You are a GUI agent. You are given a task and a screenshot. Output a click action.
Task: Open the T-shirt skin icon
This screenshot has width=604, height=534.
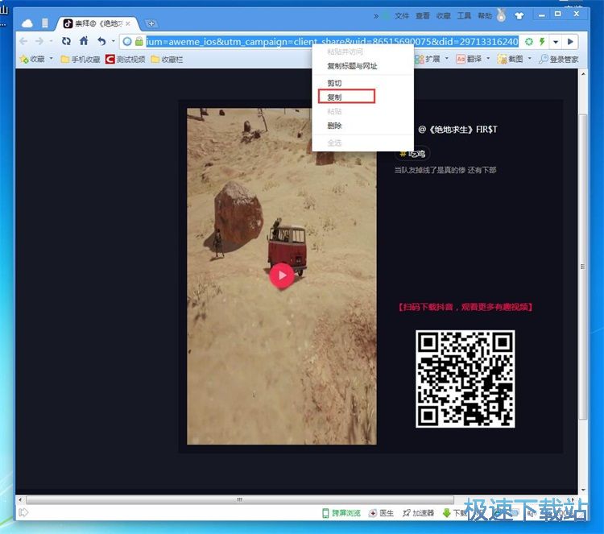click(519, 15)
